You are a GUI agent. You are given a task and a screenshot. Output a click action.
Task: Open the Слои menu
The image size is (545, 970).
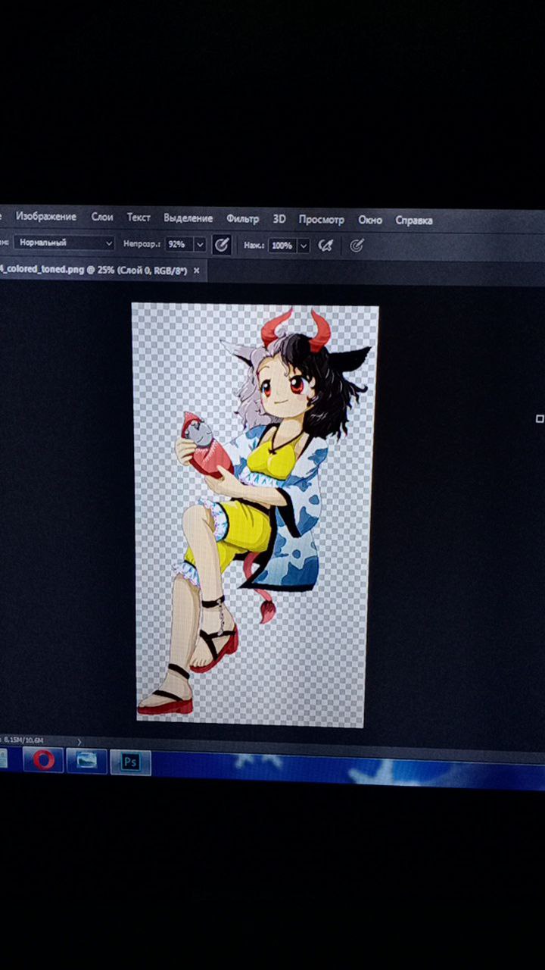pos(102,217)
